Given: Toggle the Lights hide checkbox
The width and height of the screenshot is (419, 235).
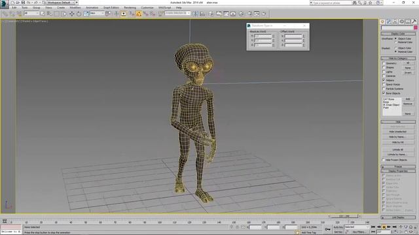Looking at the screenshot, I should (x=384, y=72).
